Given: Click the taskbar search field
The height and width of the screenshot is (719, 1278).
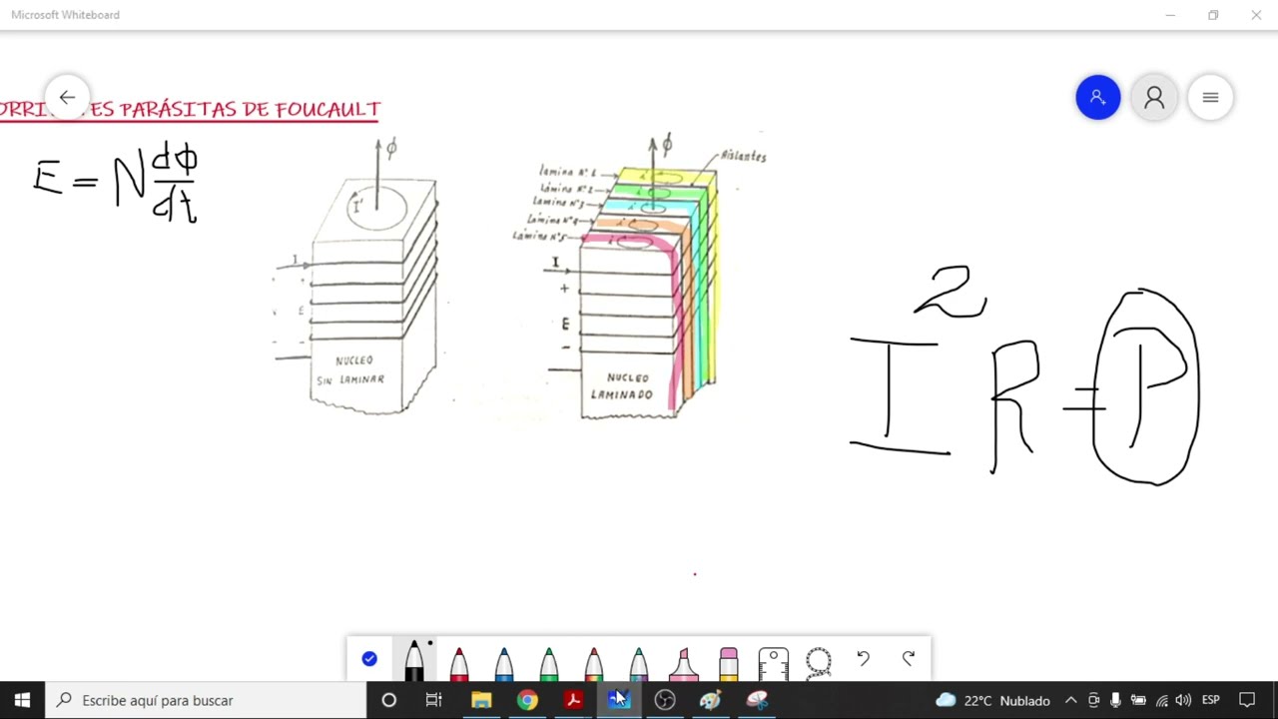Looking at the screenshot, I should coord(207,700).
